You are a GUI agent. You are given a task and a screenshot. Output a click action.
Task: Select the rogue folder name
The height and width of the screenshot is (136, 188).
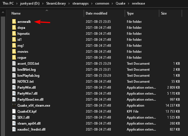pyautogui.click(x=22, y=58)
